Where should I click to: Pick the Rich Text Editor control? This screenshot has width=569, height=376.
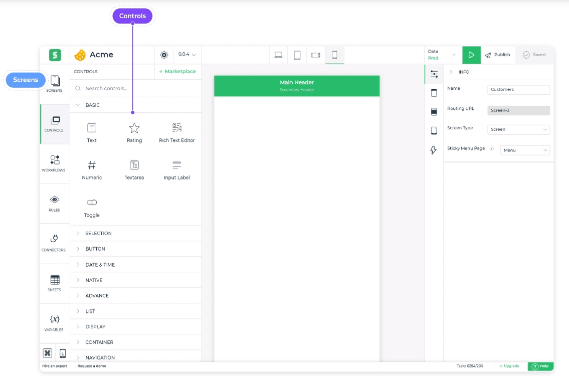176,132
